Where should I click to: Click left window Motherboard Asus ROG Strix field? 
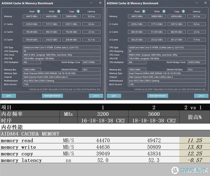(x=61, y=81)
